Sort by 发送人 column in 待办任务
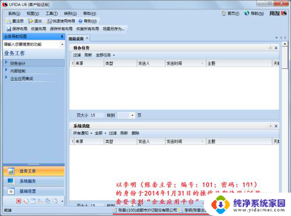Viewport: 291px width, 216px height. [151, 63]
